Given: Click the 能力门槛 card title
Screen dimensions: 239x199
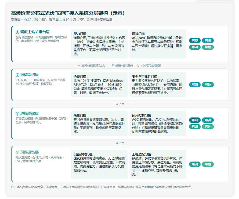Looking at the screenshot, I should [x=80, y=34].
